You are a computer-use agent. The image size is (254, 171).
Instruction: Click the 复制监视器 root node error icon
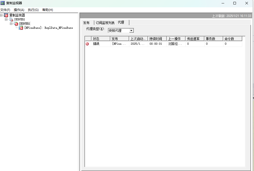[x=6, y=15]
